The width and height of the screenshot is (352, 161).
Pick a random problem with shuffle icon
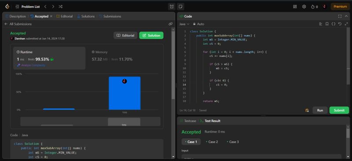(60, 7)
